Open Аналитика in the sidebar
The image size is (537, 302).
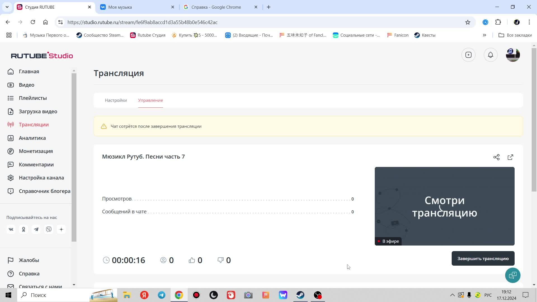point(32,138)
